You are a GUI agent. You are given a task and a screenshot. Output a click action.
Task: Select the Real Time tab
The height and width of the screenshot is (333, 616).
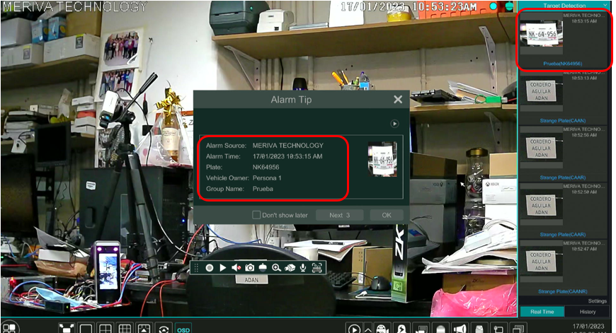point(542,312)
